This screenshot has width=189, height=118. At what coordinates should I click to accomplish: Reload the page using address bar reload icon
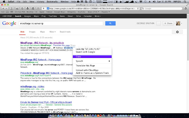click(138, 9)
